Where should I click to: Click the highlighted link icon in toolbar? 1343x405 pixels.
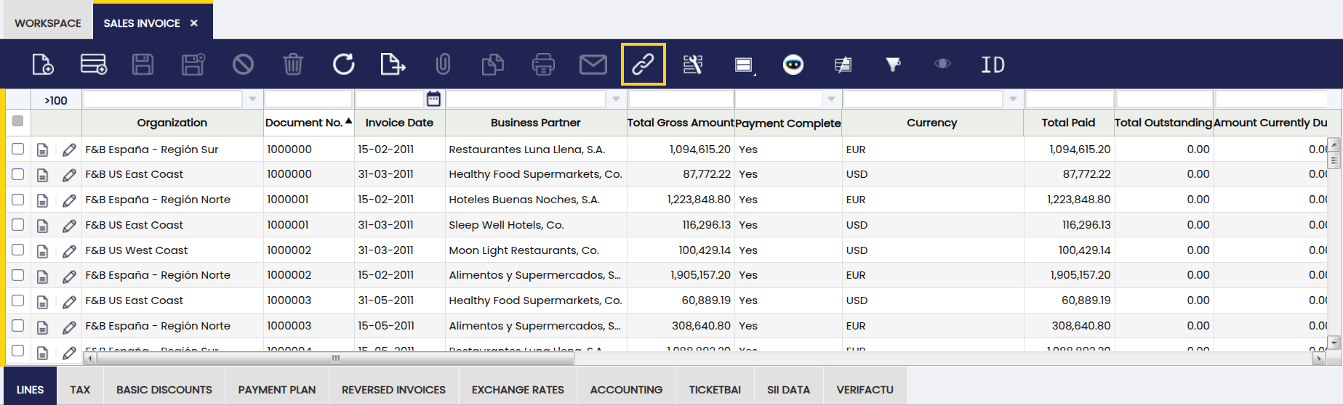click(643, 65)
